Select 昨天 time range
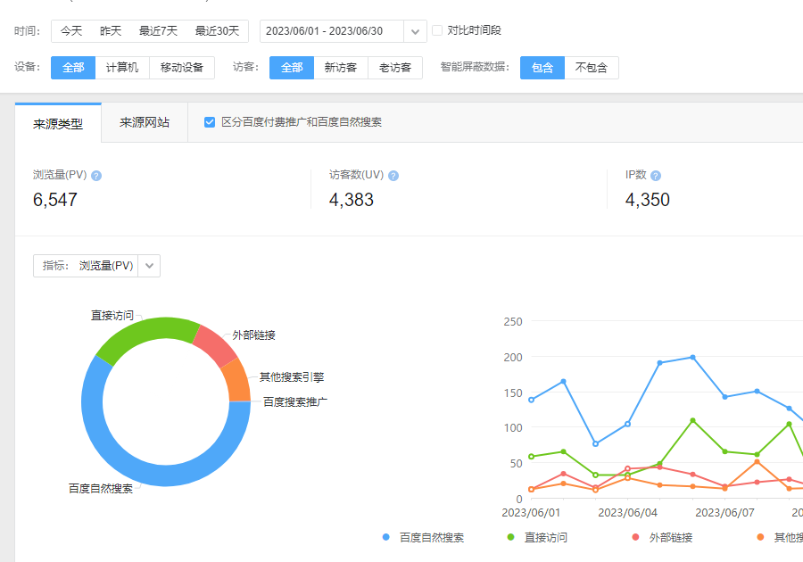Screen dimensions: 803x562 click(x=111, y=30)
